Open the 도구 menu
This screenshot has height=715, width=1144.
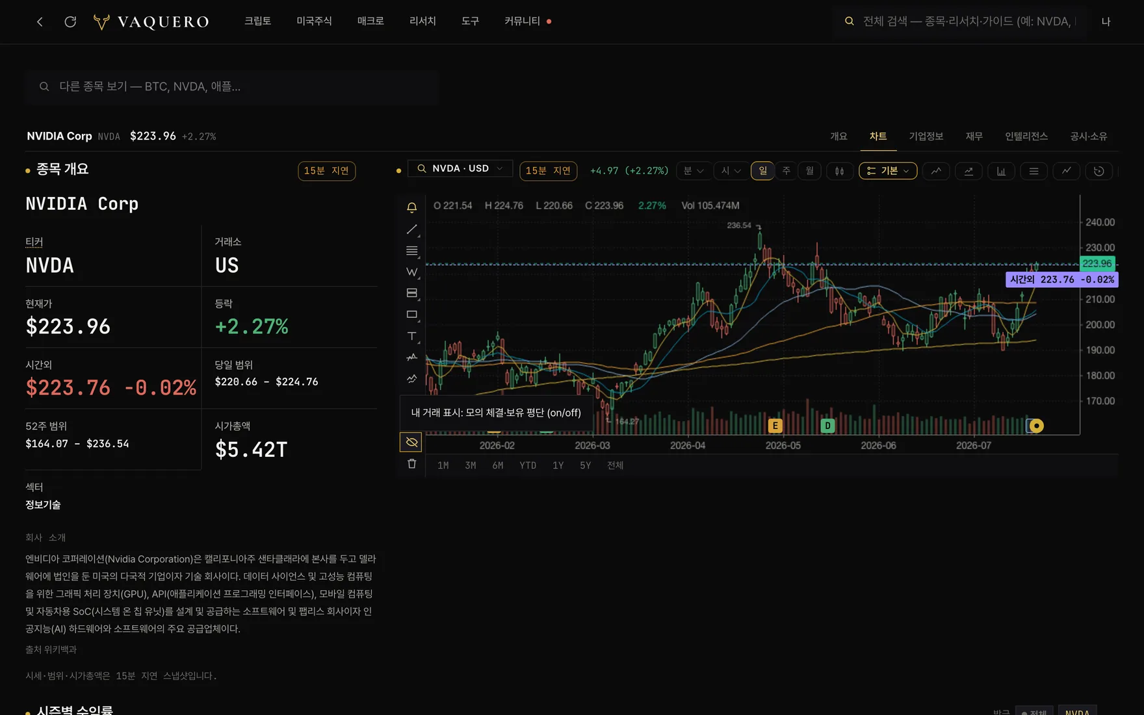(x=470, y=21)
